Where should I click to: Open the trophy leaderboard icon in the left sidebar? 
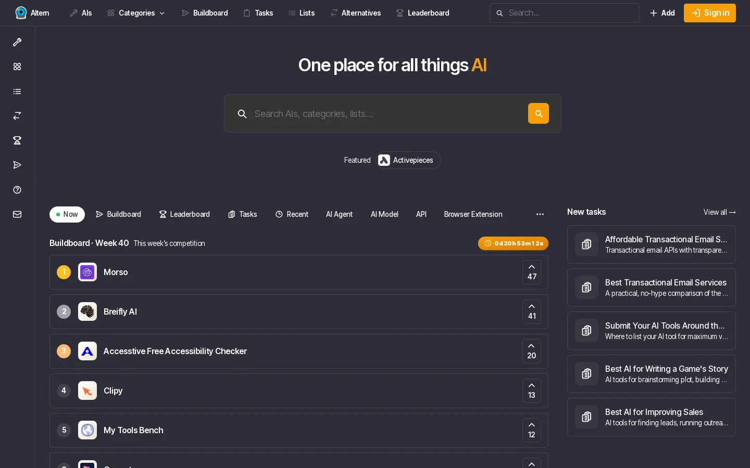click(x=17, y=140)
